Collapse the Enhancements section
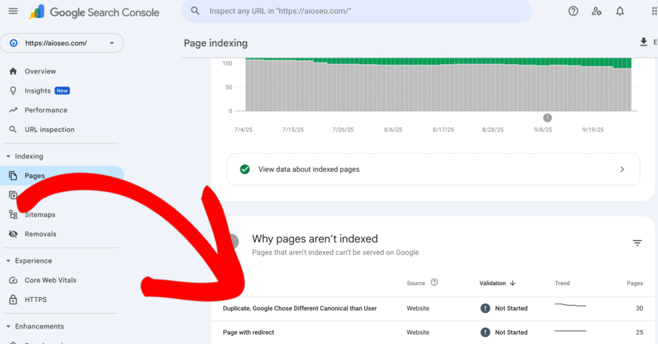The image size is (658, 344). [8, 327]
